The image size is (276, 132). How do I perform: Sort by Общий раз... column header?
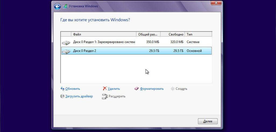coord(148,34)
